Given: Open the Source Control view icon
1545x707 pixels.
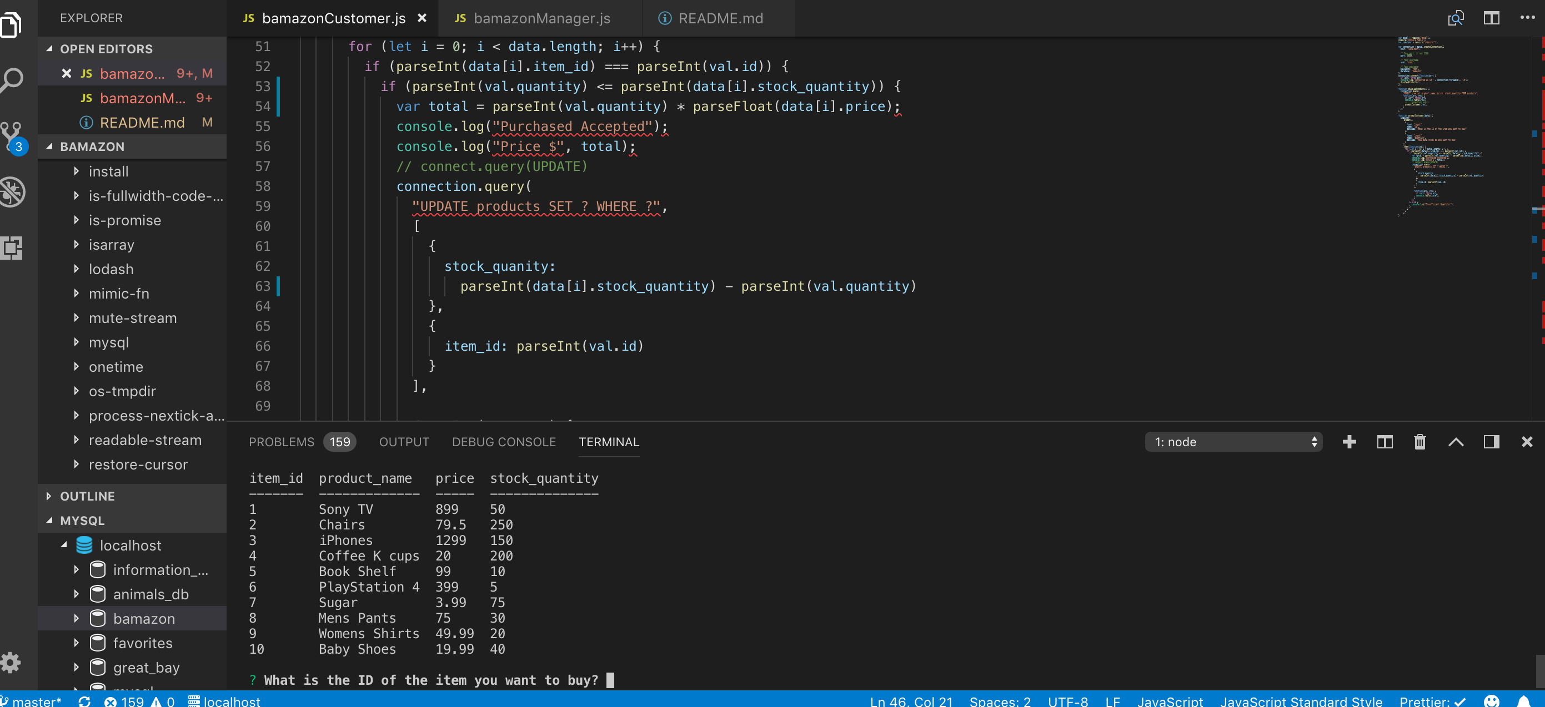Looking at the screenshot, I should click(12, 137).
